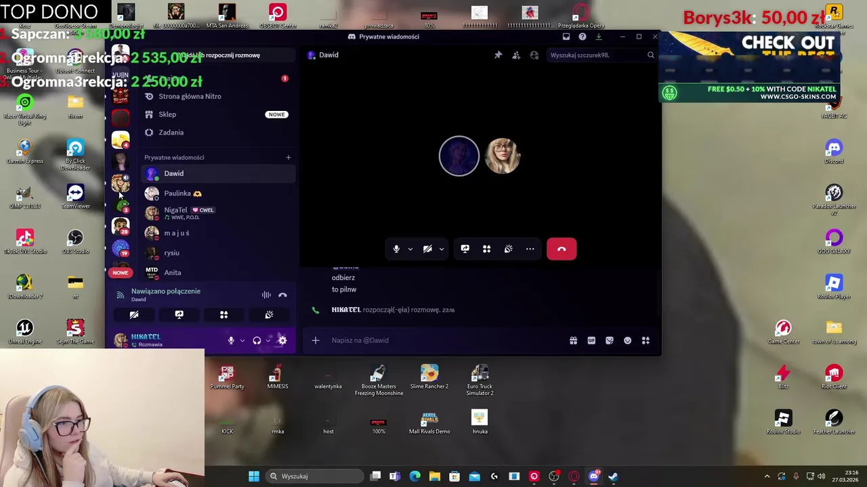Screen dimensions: 867x487
Task: Open OBS Studio desktop shortcut
Action: click(75, 241)
